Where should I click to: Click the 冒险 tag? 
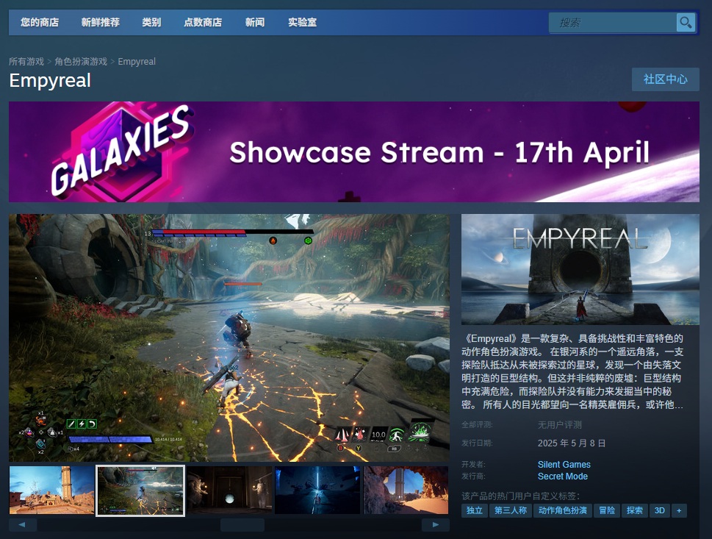pos(607,510)
